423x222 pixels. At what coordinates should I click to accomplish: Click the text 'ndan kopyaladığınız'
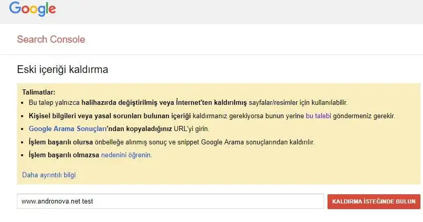tap(140, 129)
